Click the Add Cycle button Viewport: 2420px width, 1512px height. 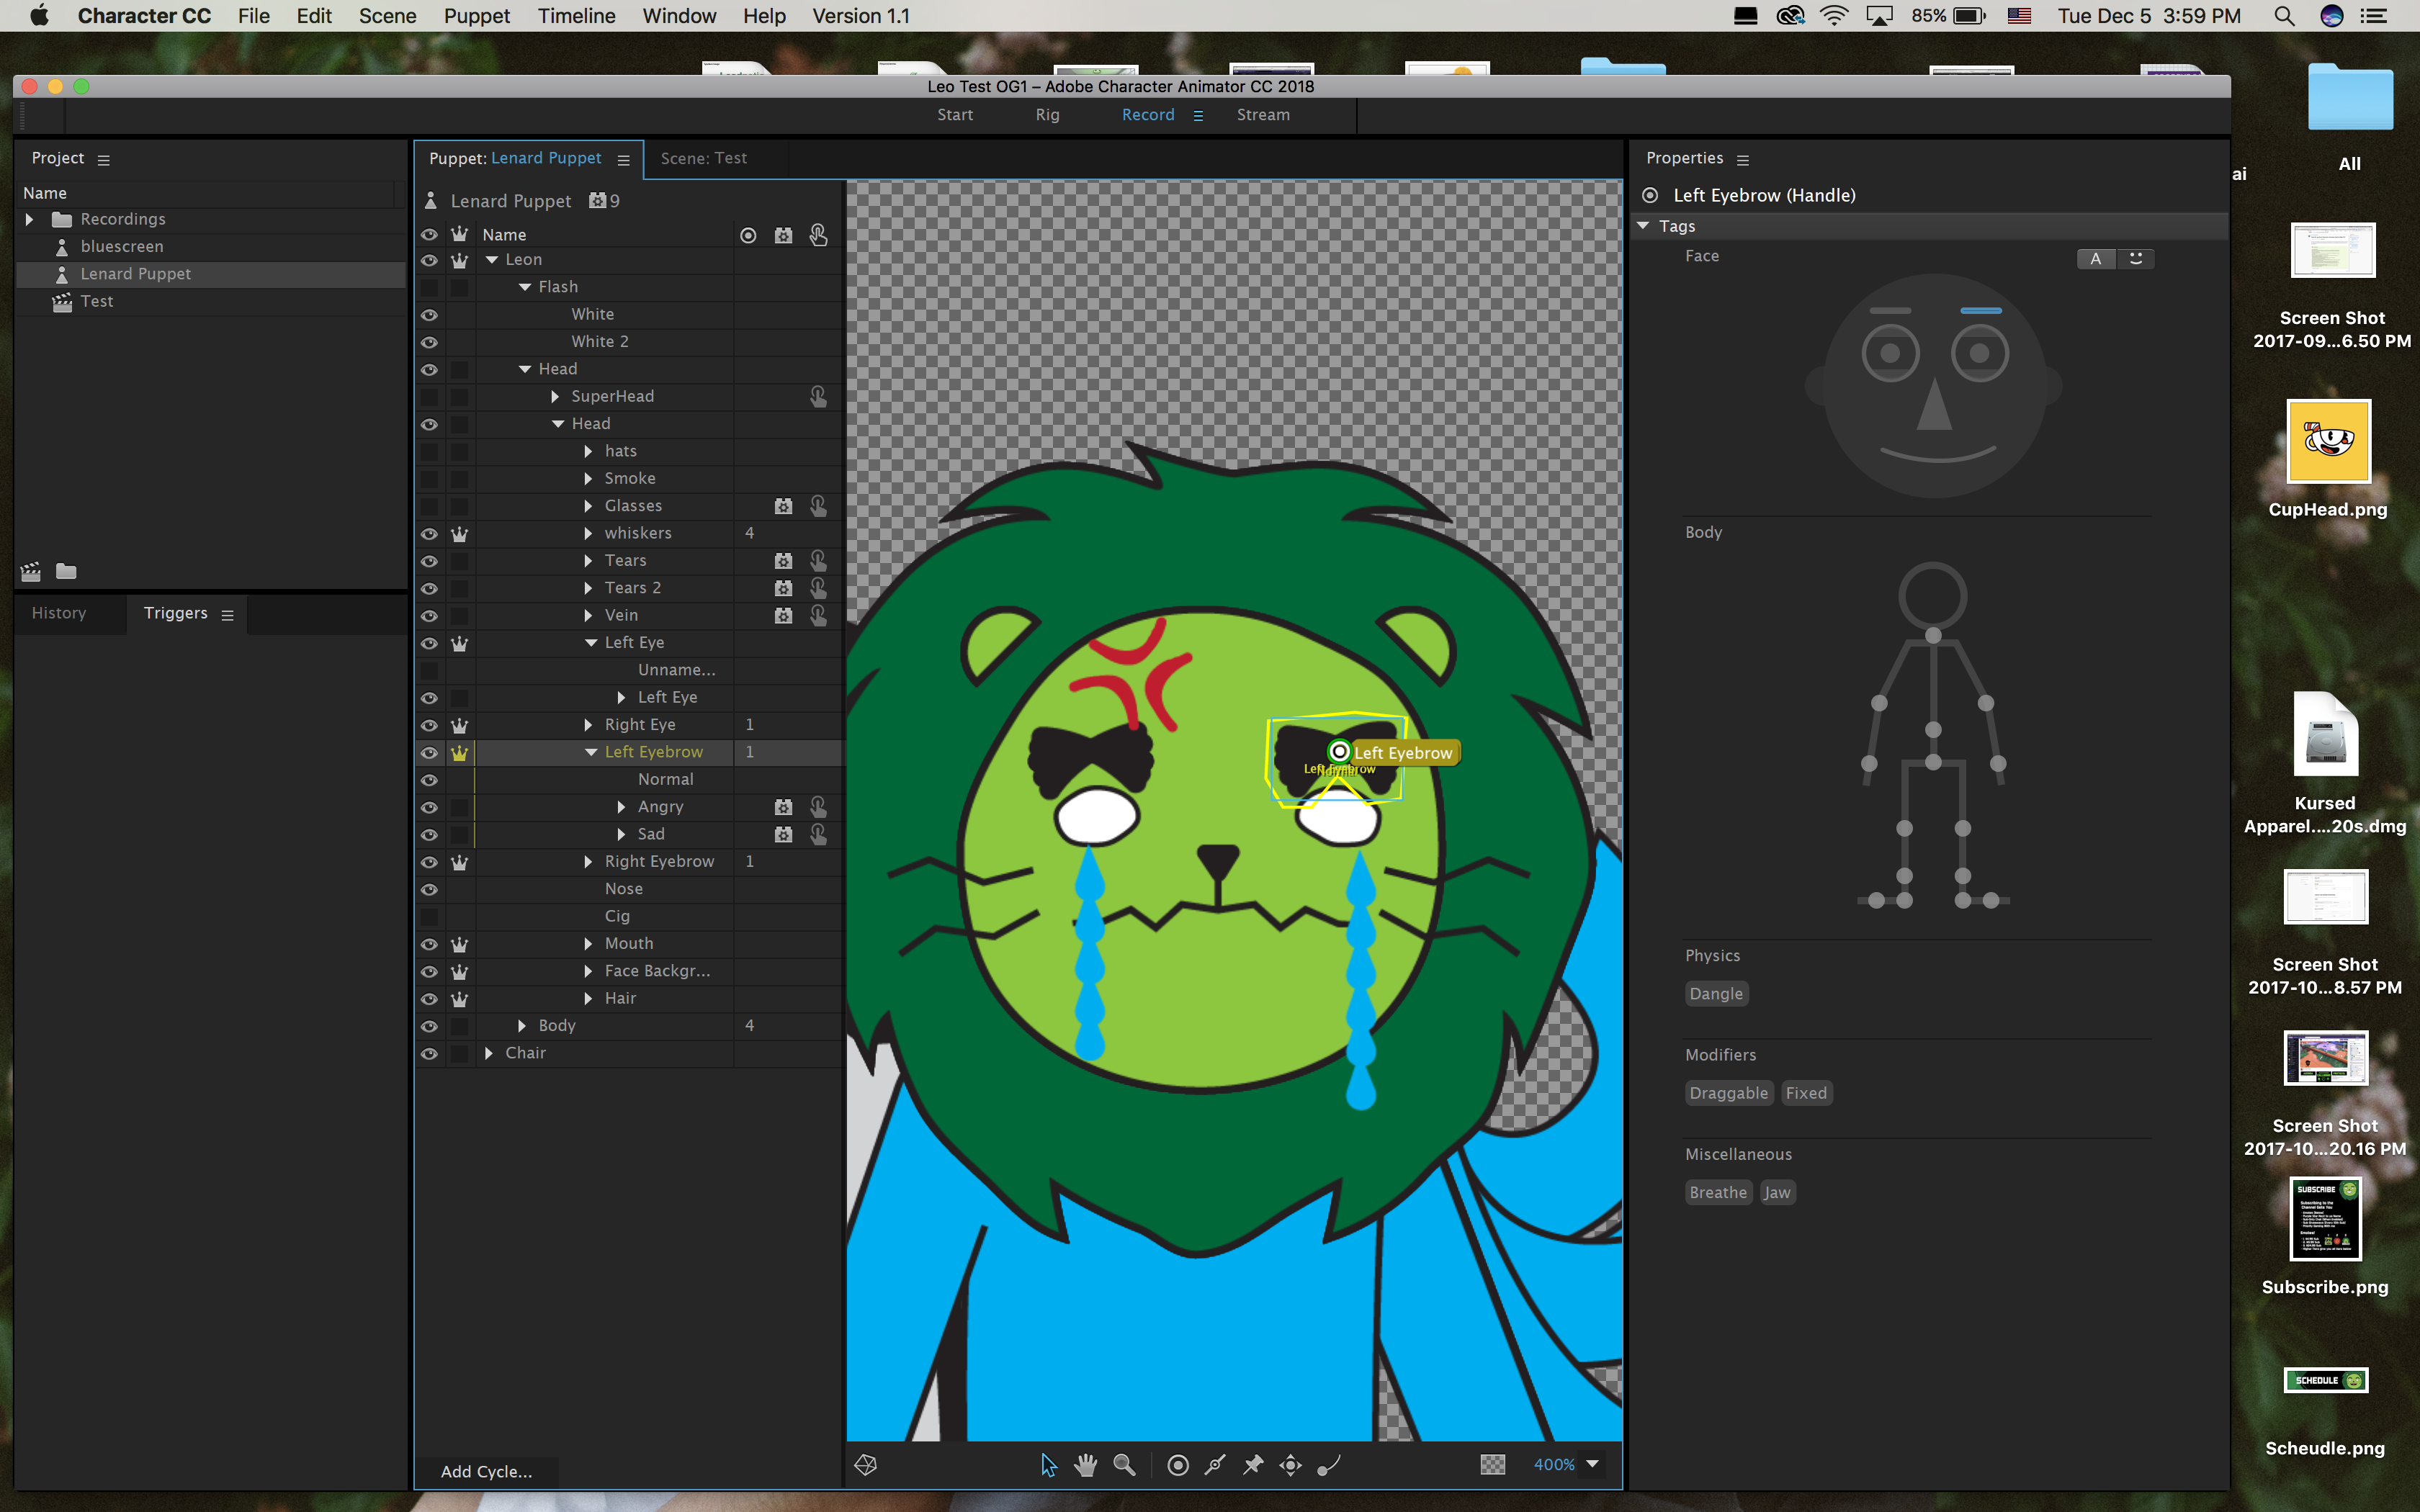(486, 1470)
